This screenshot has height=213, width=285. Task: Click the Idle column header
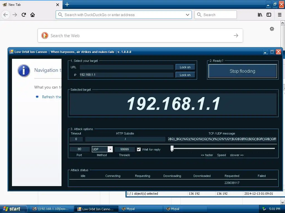pyautogui.click(x=83, y=176)
